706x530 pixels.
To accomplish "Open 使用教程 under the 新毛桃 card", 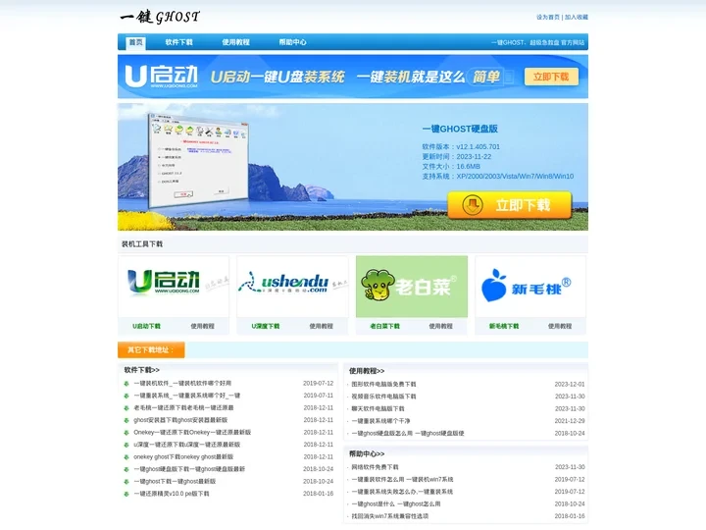I will point(560,326).
